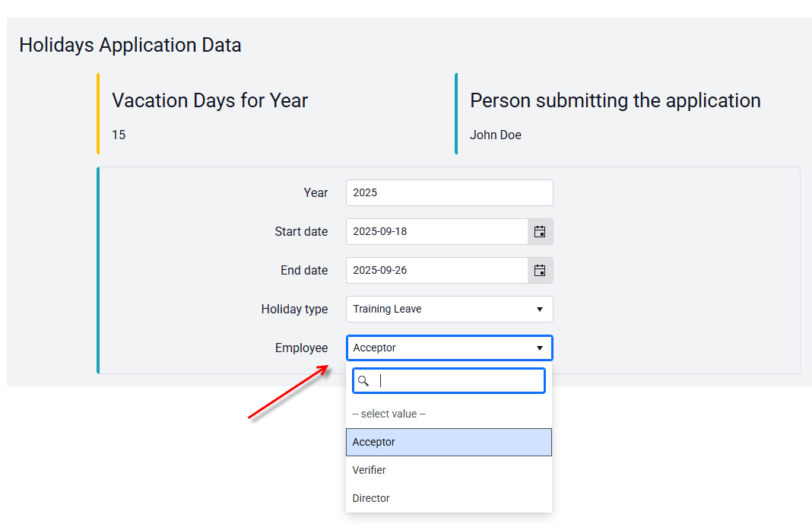Click the Vacation Days for Year heading
The image size is (812, 524).
tap(210, 100)
